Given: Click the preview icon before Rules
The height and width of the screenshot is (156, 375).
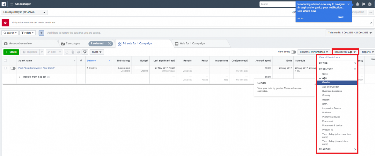Looking at the screenshot, I should pyautogui.click(x=85, y=52).
